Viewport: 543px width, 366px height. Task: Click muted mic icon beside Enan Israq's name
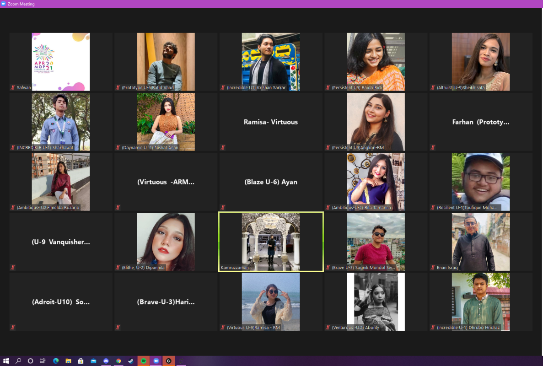coord(433,268)
